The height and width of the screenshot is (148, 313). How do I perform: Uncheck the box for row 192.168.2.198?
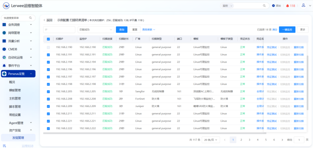48,84
